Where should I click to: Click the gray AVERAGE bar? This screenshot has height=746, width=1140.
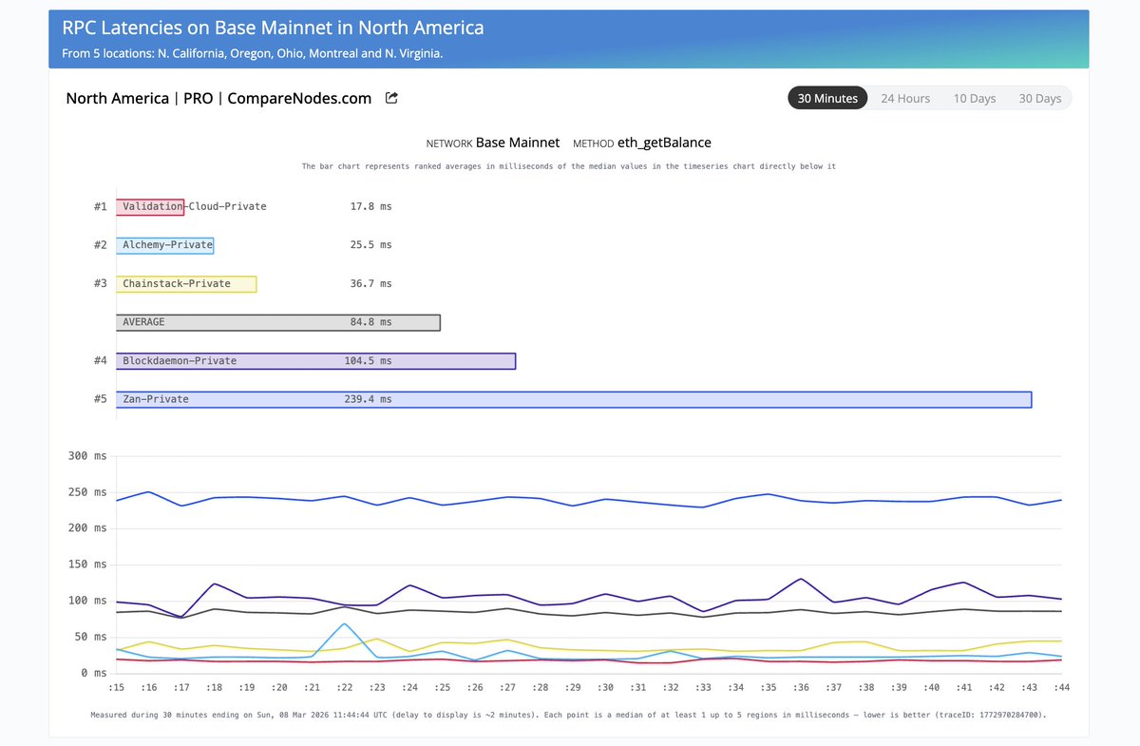click(278, 322)
